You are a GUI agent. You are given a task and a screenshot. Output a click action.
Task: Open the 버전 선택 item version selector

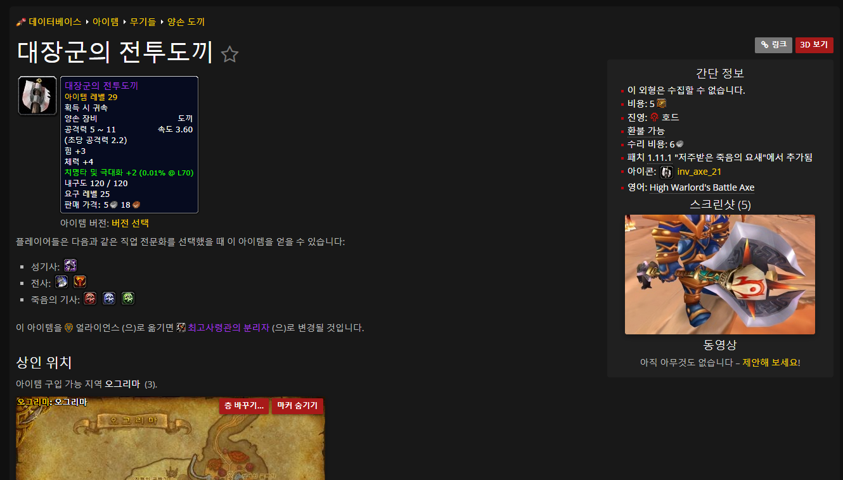point(130,223)
